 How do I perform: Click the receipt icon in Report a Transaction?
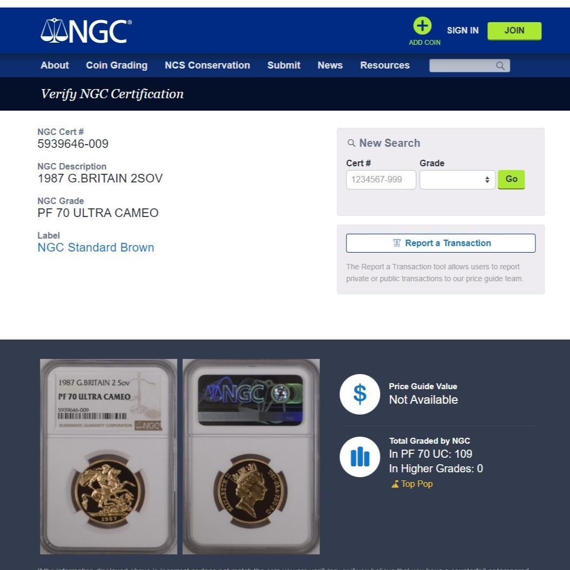[397, 243]
